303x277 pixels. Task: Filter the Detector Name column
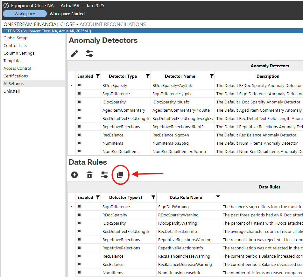(x=212, y=76)
